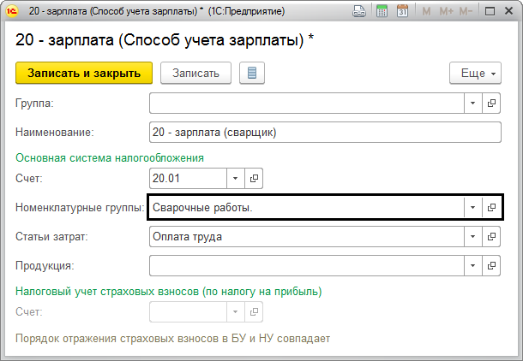This screenshot has height=361, width=523.
Task: Expand the Группа dropdown list
Action: coord(473,103)
